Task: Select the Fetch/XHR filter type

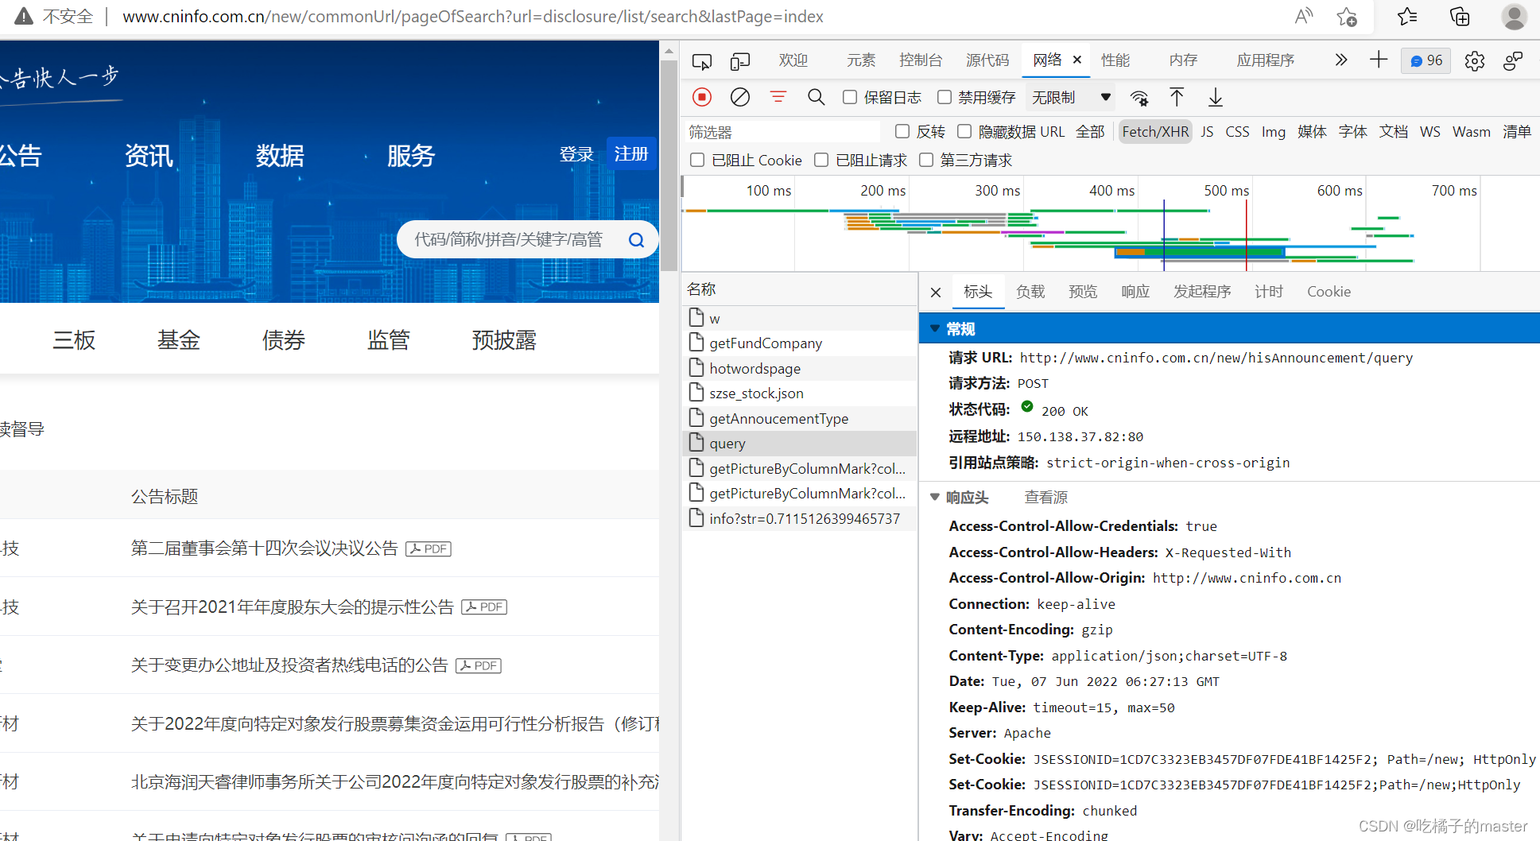Action: pyautogui.click(x=1155, y=132)
